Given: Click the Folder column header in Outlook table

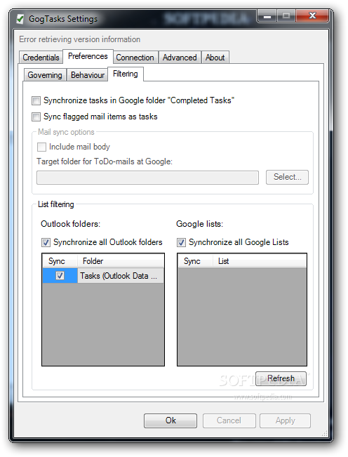Looking at the screenshot, I should (x=121, y=261).
